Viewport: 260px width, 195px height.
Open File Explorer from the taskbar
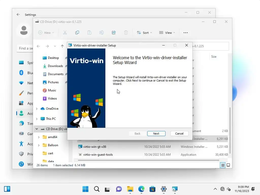tap(130, 189)
